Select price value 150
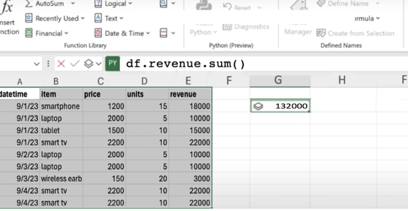 coord(104,178)
